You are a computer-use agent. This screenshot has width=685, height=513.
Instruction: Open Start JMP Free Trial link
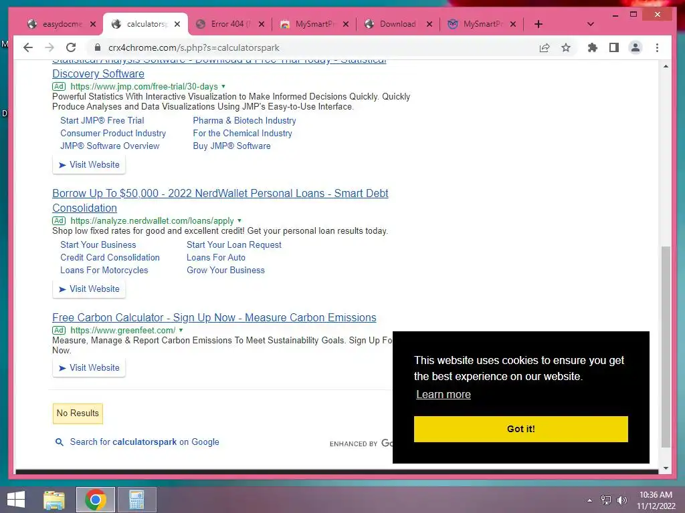(102, 120)
